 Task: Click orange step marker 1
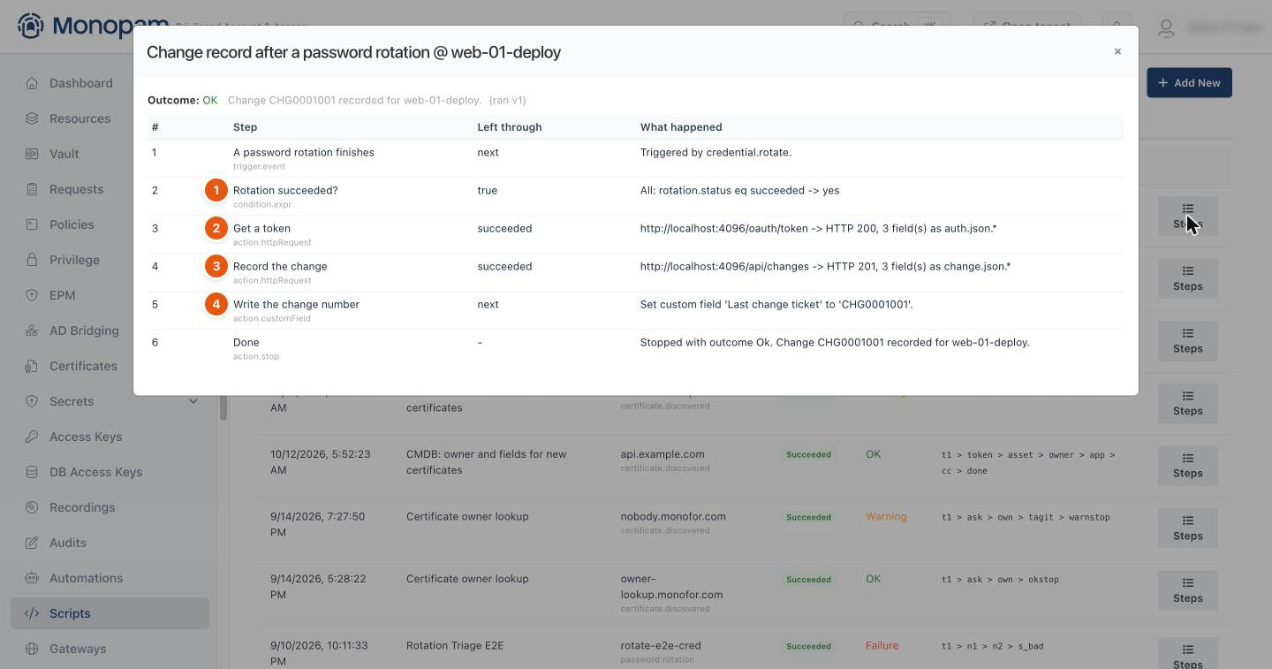[x=216, y=190]
